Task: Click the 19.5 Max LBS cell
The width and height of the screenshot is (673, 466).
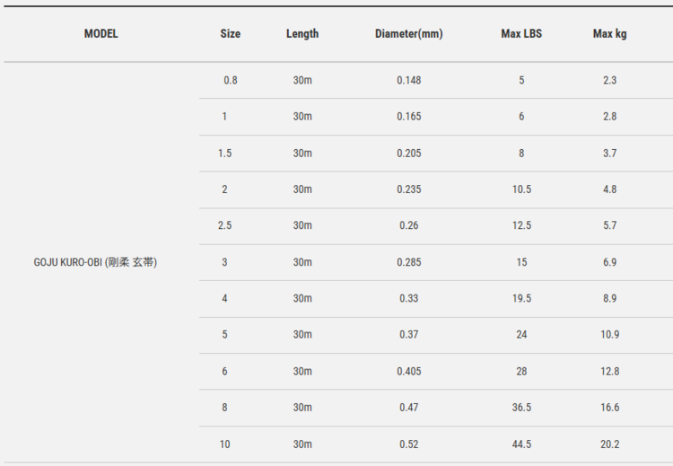Action: pos(521,298)
